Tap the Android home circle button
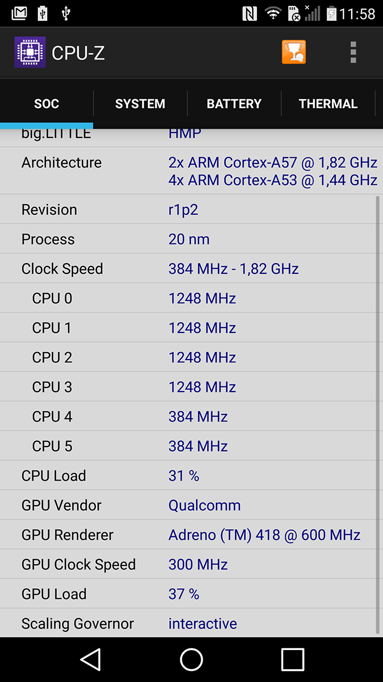 191,660
